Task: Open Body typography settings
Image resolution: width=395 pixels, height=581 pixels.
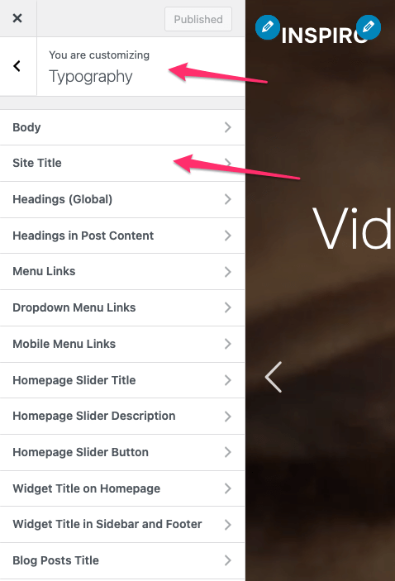Action: 122,127
